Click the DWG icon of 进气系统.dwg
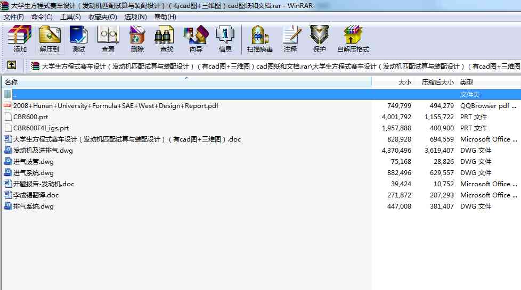 pyautogui.click(x=7, y=172)
